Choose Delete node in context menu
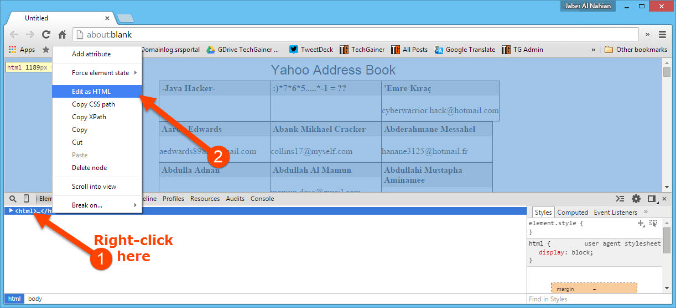This screenshot has height=308, width=676. 89,168
